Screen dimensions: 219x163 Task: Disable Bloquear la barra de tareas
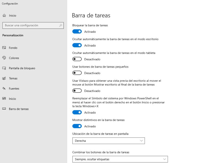77,31
